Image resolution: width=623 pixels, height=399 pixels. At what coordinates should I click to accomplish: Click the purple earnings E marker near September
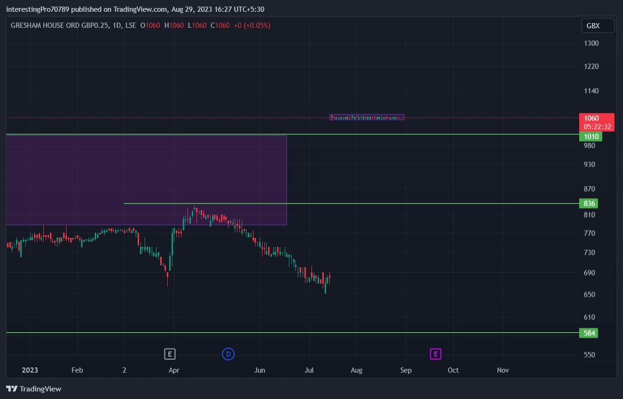pos(435,354)
